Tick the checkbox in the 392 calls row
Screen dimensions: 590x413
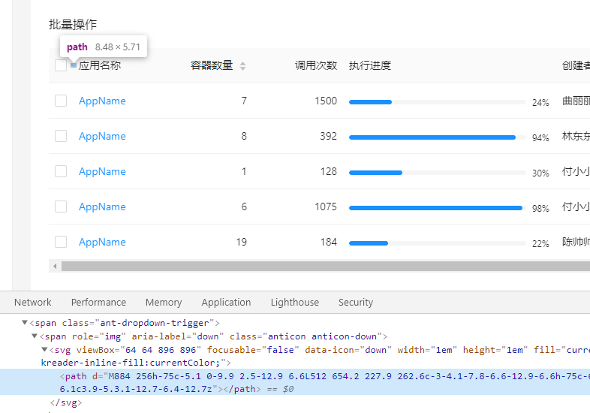[61, 136]
